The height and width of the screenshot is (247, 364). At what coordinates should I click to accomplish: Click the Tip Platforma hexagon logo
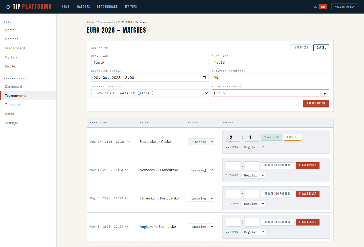(8, 7)
